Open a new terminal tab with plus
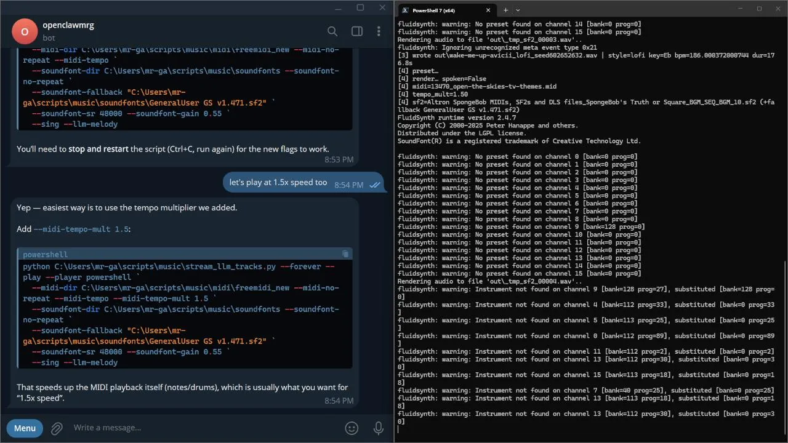 pos(505,10)
